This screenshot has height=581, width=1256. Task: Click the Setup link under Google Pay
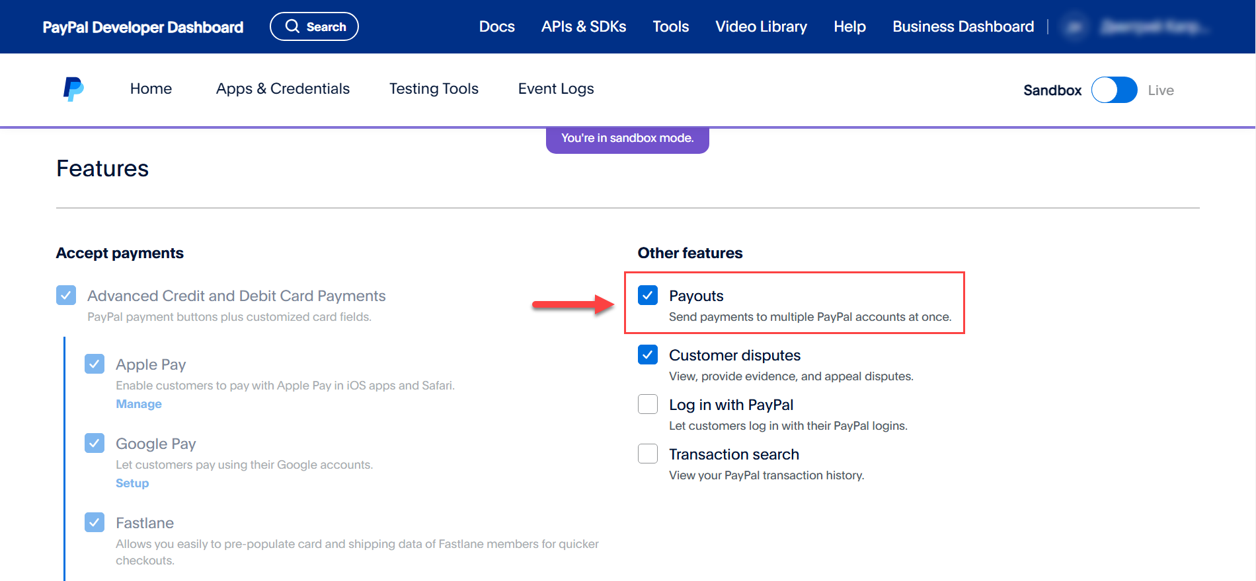pyautogui.click(x=132, y=483)
